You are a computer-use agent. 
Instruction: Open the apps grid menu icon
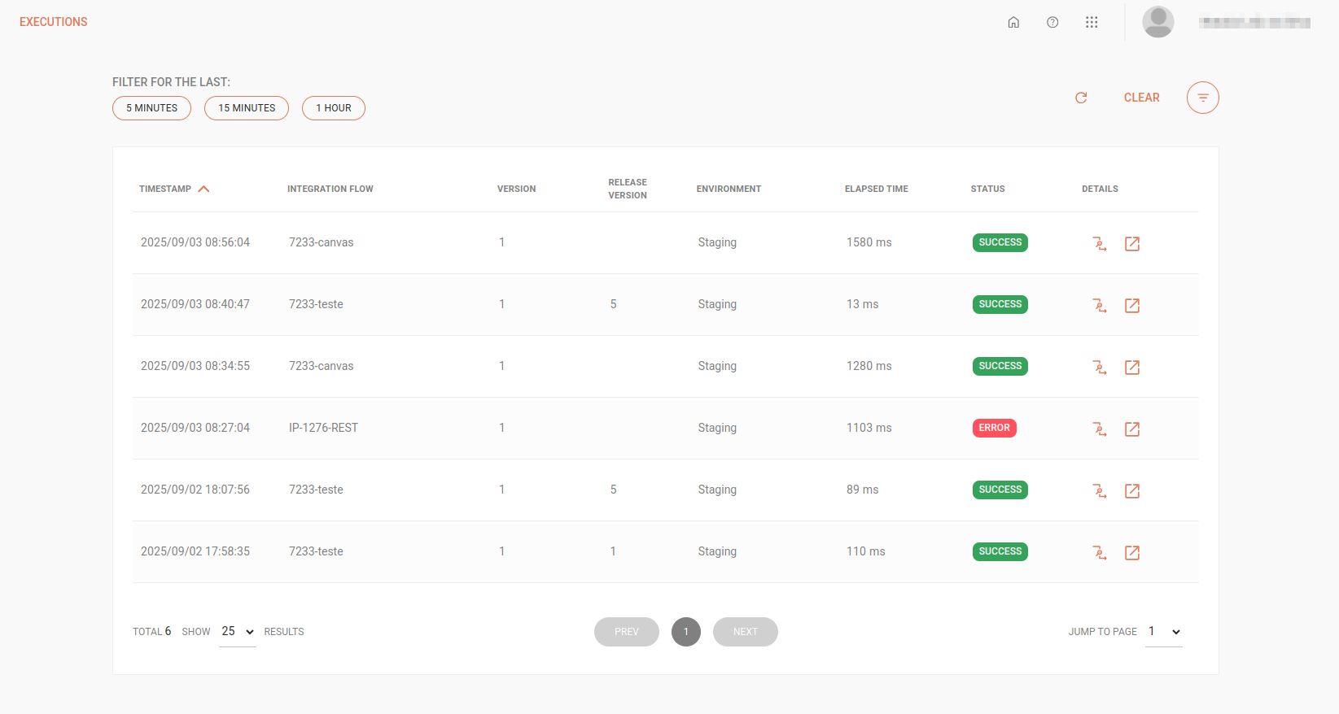[x=1092, y=23]
